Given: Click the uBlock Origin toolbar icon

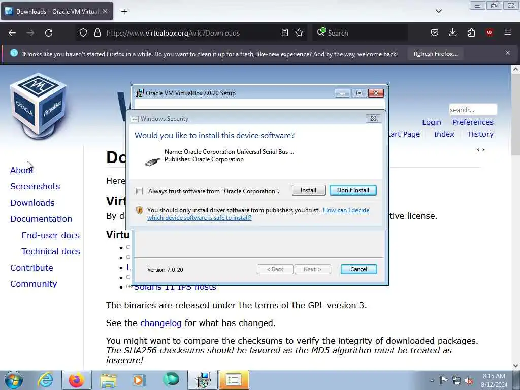Looking at the screenshot, I should tap(490, 32).
